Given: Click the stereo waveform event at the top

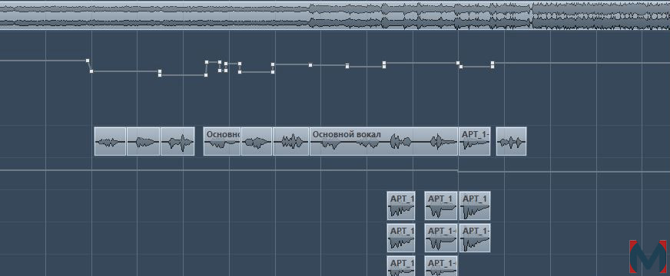Looking at the screenshot, I should 335,15.
